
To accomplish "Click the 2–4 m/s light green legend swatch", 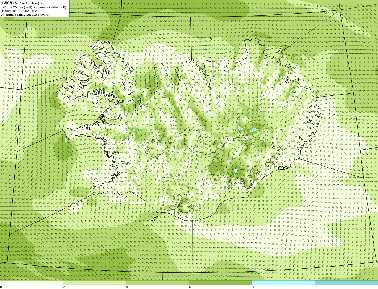I will [x=94, y=282].
